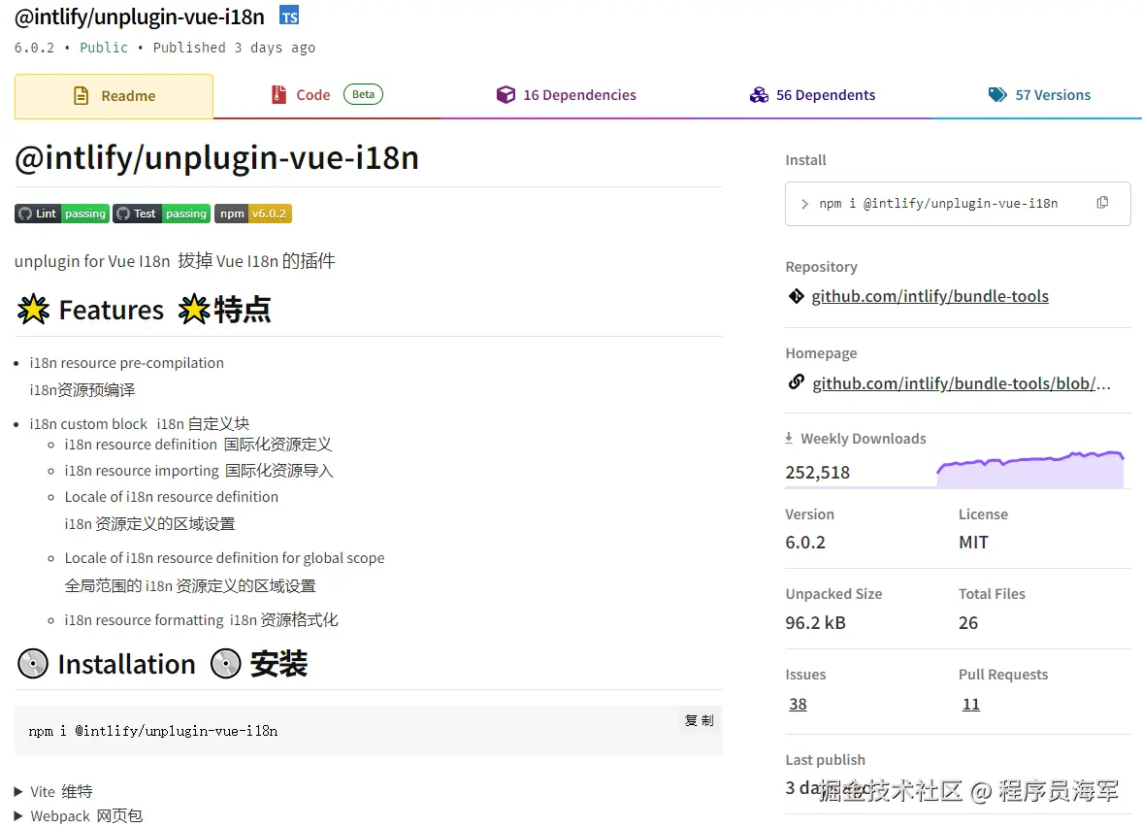Click the disc icon before 安装
1142x827 pixels.
226,664
